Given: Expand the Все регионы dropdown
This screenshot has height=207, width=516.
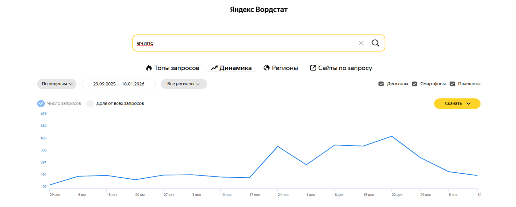Looking at the screenshot, I should pos(184,84).
